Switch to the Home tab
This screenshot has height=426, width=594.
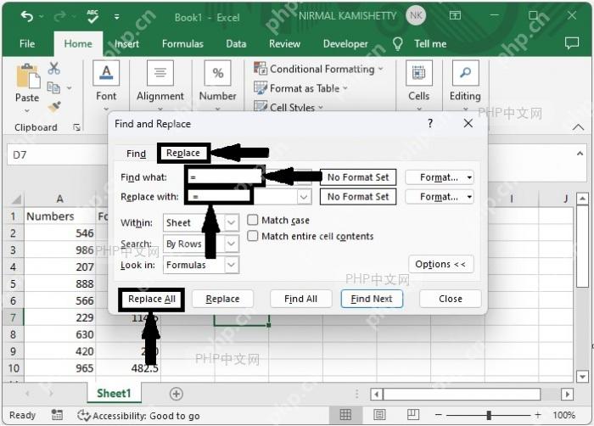pos(78,43)
